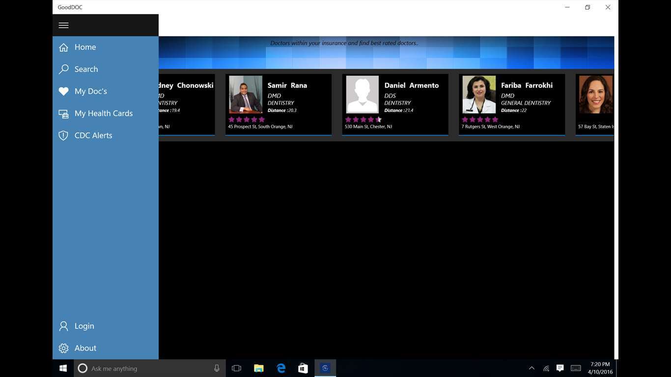The height and width of the screenshot is (377, 671).
Task: Click the CDC Alerts shield icon
Action: (x=63, y=135)
